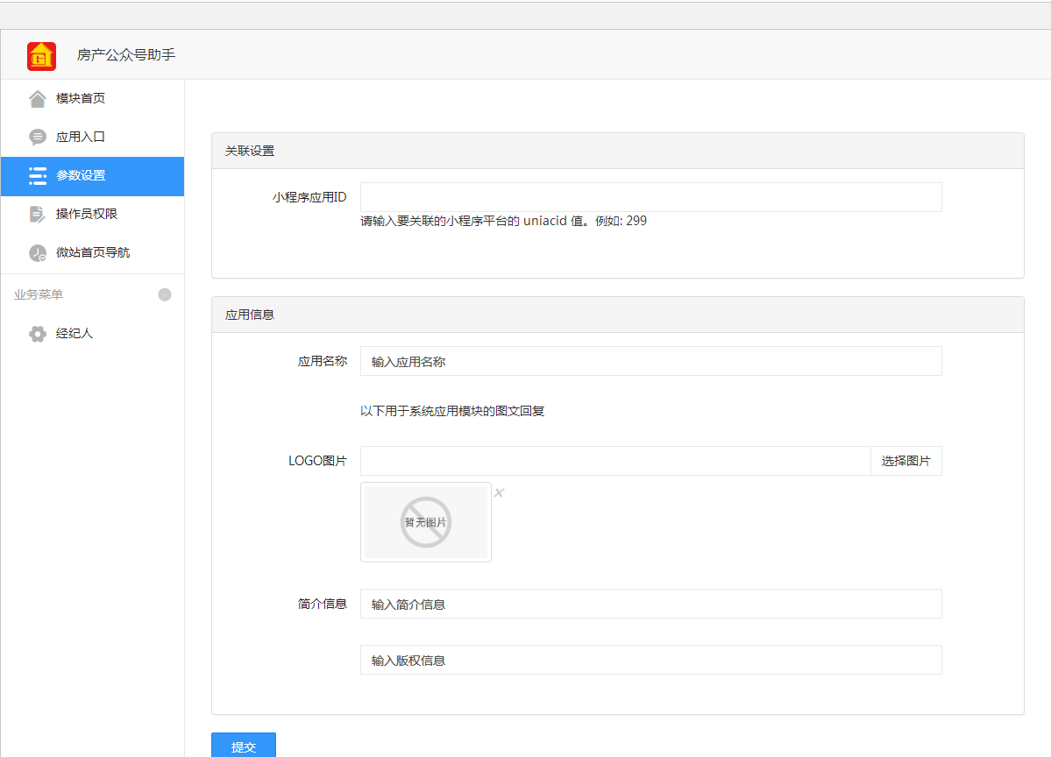Click the list icon beside 参数设置
Viewport: 1051px width, 757px height.
[38, 175]
